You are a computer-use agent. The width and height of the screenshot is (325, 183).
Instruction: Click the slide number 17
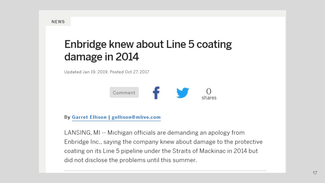(315, 173)
